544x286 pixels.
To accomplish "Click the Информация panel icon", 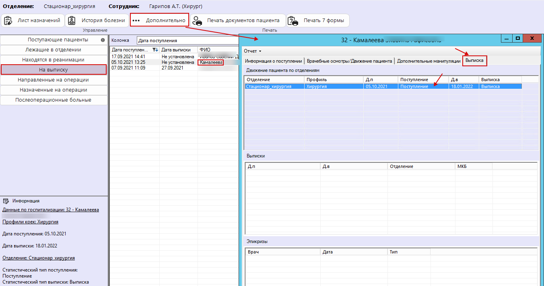I will click(6, 201).
